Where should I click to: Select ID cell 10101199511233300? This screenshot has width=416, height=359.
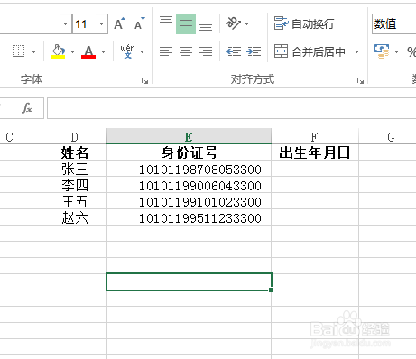(189, 217)
